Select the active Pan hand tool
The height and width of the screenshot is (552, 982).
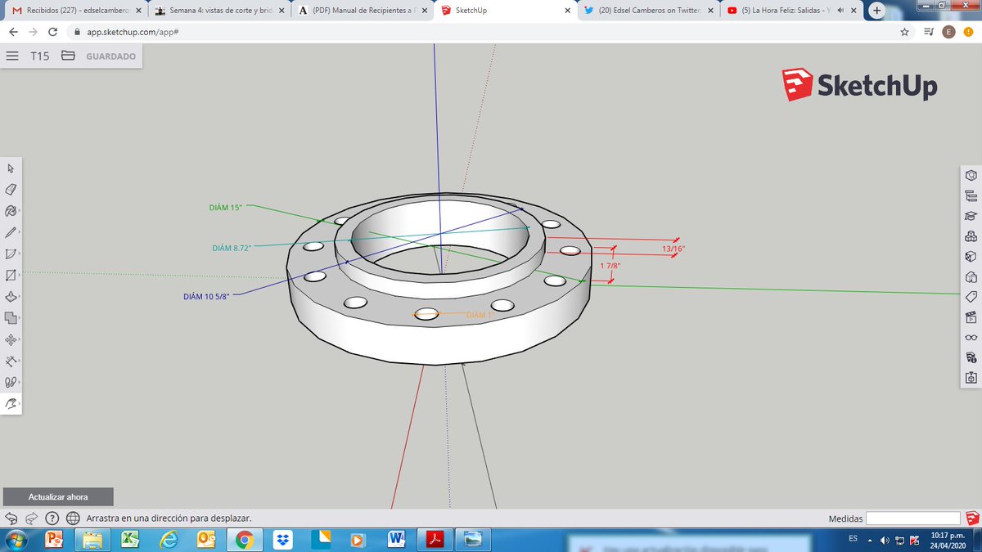click(x=10, y=403)
